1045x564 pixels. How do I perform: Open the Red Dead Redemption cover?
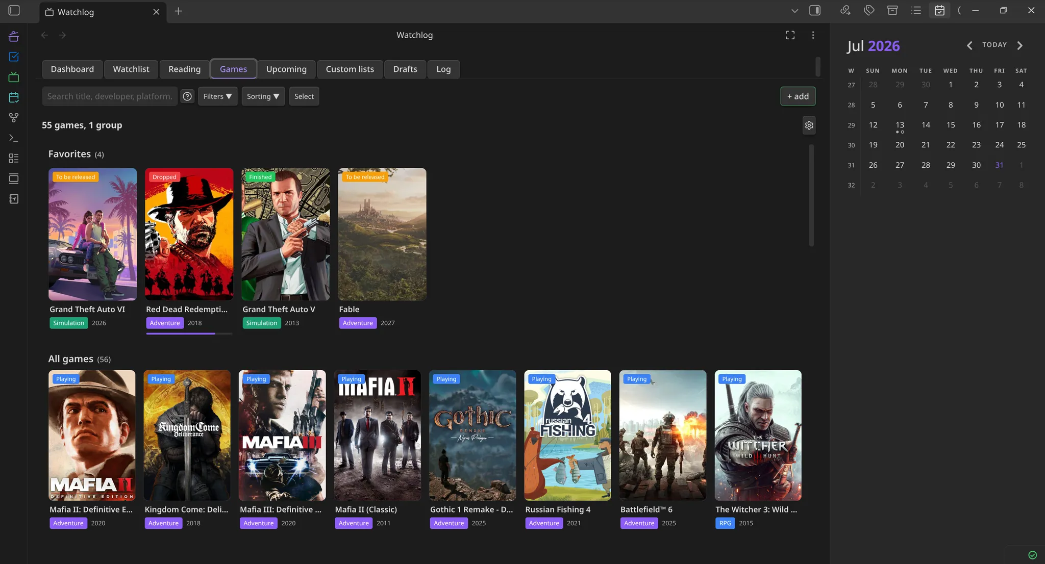tap(189, 234)
